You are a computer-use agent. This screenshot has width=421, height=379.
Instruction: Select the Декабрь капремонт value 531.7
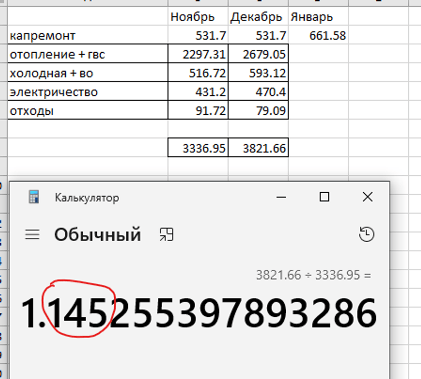258,35
